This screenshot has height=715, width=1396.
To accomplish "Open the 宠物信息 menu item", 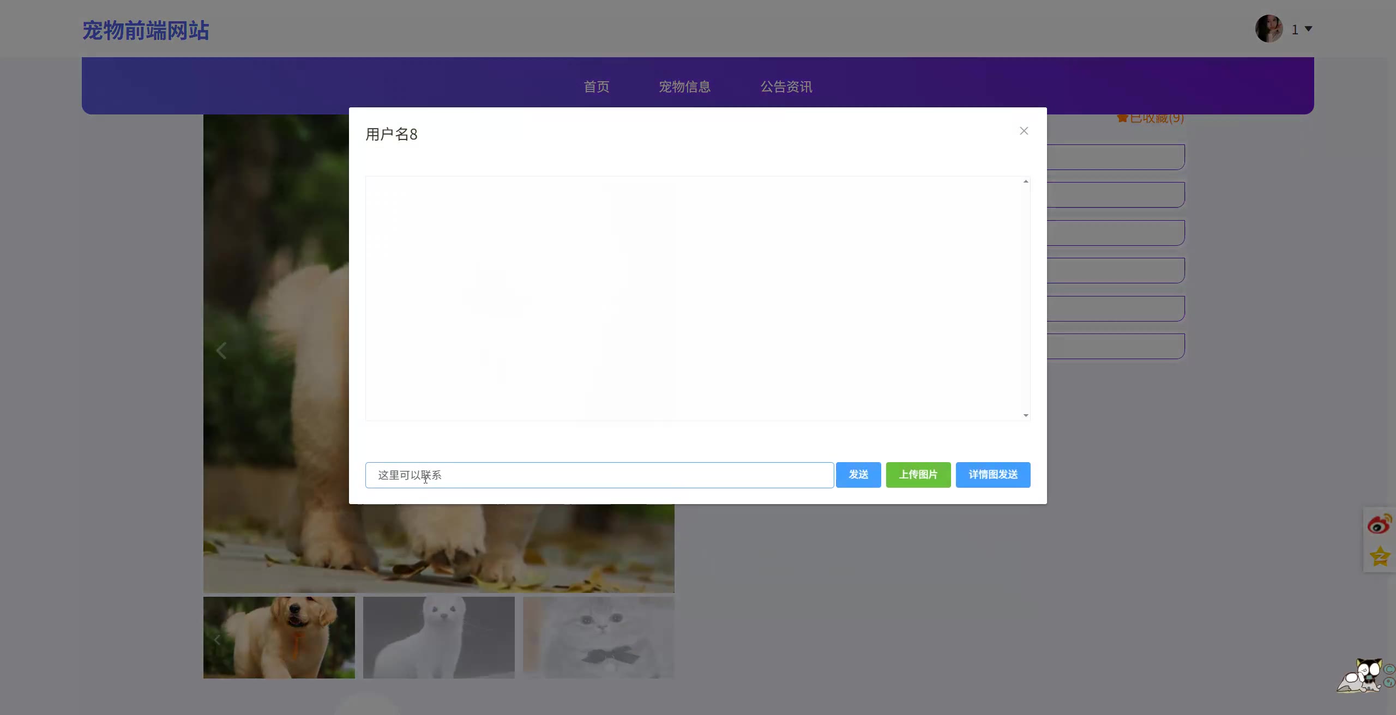I will pos(684,87).
